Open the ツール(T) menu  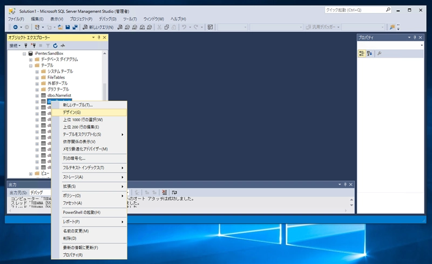point(130,19)
